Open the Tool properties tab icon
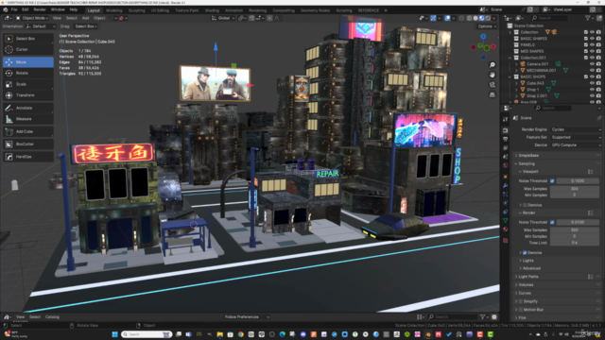The height and width of the screenshot is (340, 605). (x=506, y=120)
